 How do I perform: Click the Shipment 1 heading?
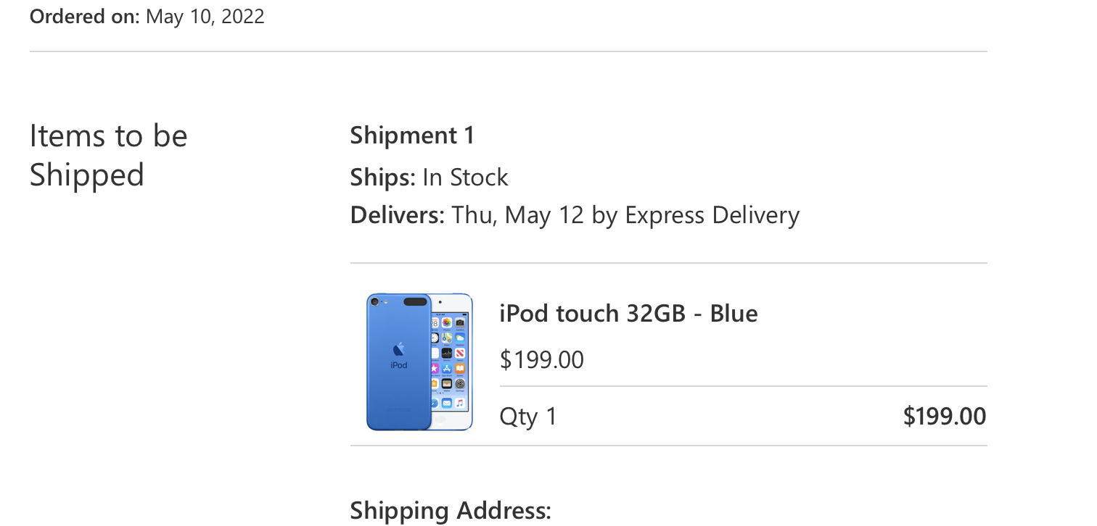click(x=411, y=135)
